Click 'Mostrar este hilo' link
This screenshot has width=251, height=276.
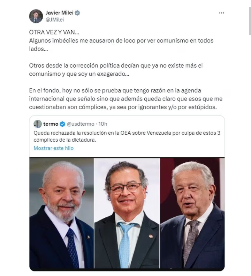click(x=54, y=148)
